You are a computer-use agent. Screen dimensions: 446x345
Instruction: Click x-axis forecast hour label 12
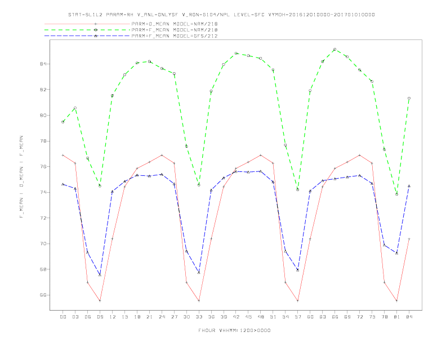113,317
